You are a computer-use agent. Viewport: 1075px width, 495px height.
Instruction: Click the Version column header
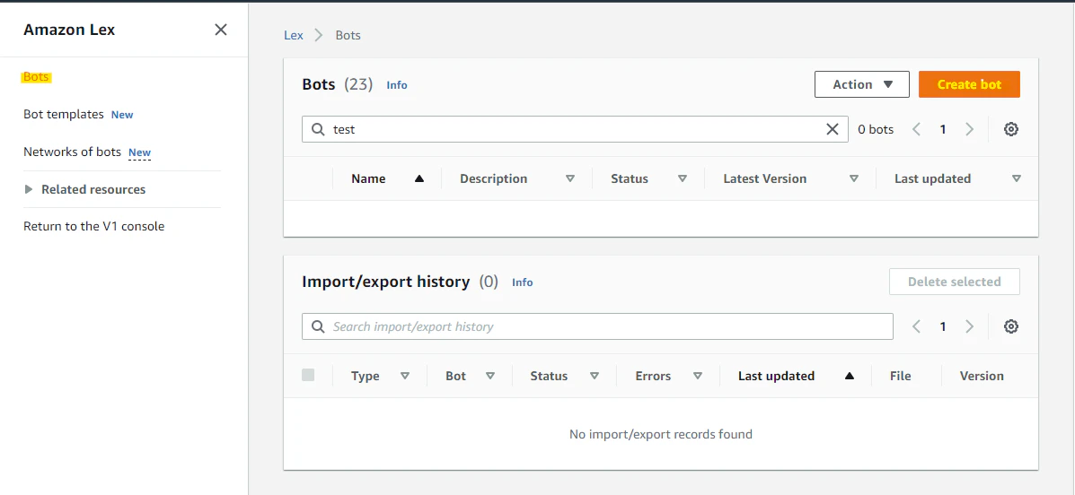coord(982,376)
